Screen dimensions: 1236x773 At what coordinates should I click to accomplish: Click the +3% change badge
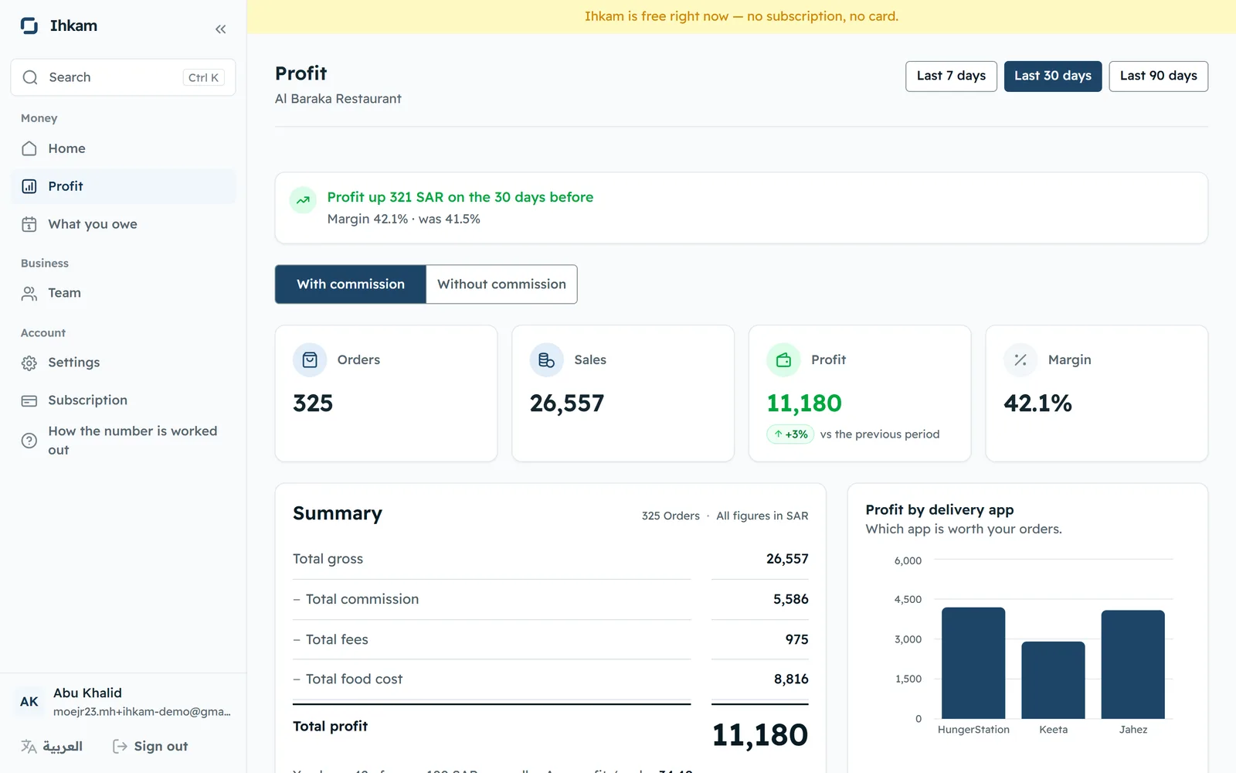790,434
